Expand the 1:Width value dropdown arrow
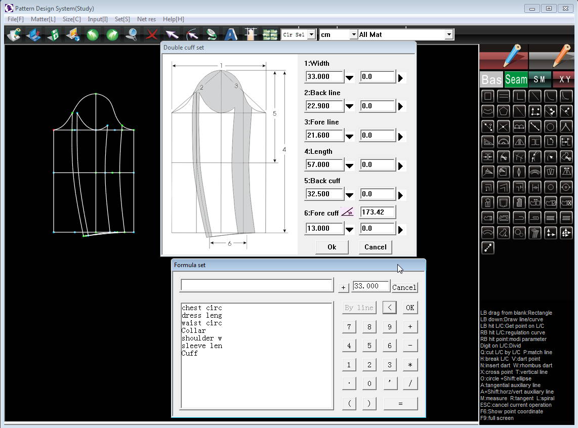The image size is (578, 428). (349, 77)
